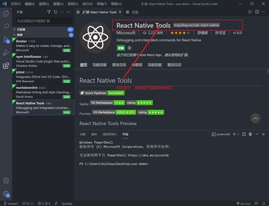Image resolution: width=269 pixels, height=206 pixels.
Task: Switch to the 输出 panel tab
Action: (x=94, y=134)
